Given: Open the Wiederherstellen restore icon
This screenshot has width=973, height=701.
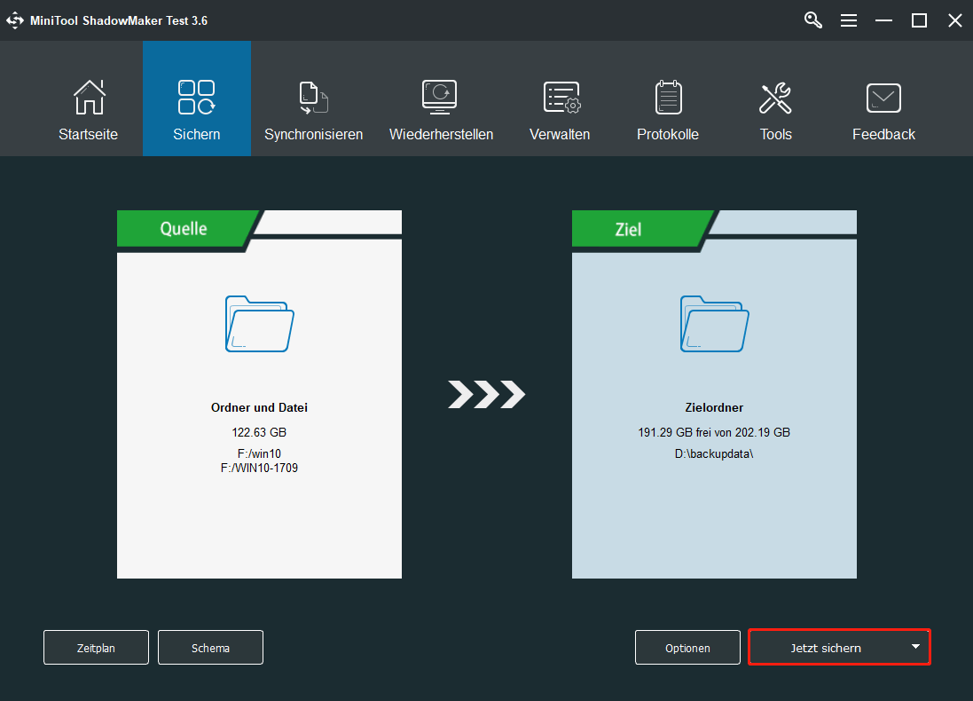Looking at the screenshot, I should click(441, 98).
